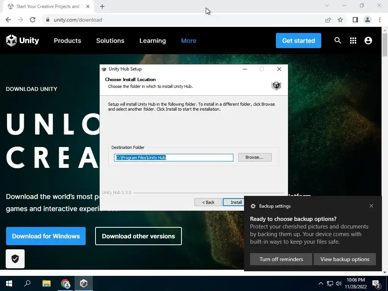This screenshot has height=291, width=388.
Task: Click Download other versions
Action: 138,236
